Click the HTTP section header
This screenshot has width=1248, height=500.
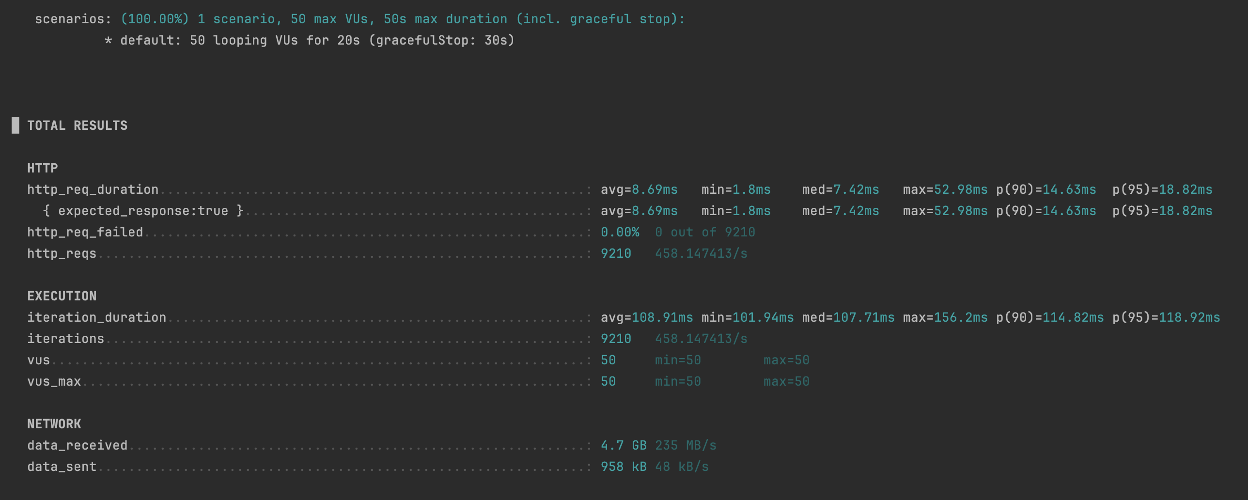coord(43,168)
